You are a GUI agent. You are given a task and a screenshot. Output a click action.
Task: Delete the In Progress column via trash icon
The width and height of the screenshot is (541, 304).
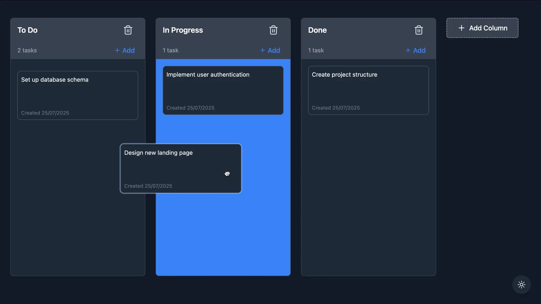tap(273, 30)
